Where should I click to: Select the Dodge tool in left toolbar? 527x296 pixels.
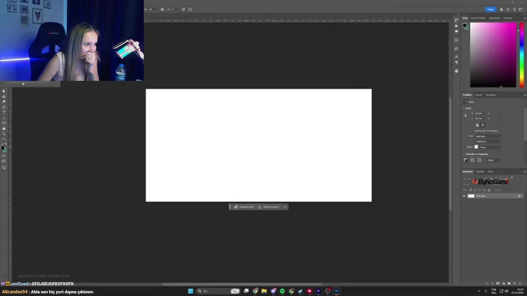pyautogui.click(x=4, y=102)
